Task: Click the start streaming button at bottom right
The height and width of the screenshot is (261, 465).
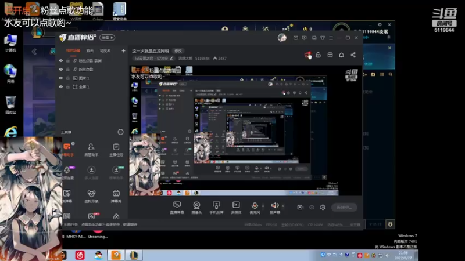Action: (344, 208)
